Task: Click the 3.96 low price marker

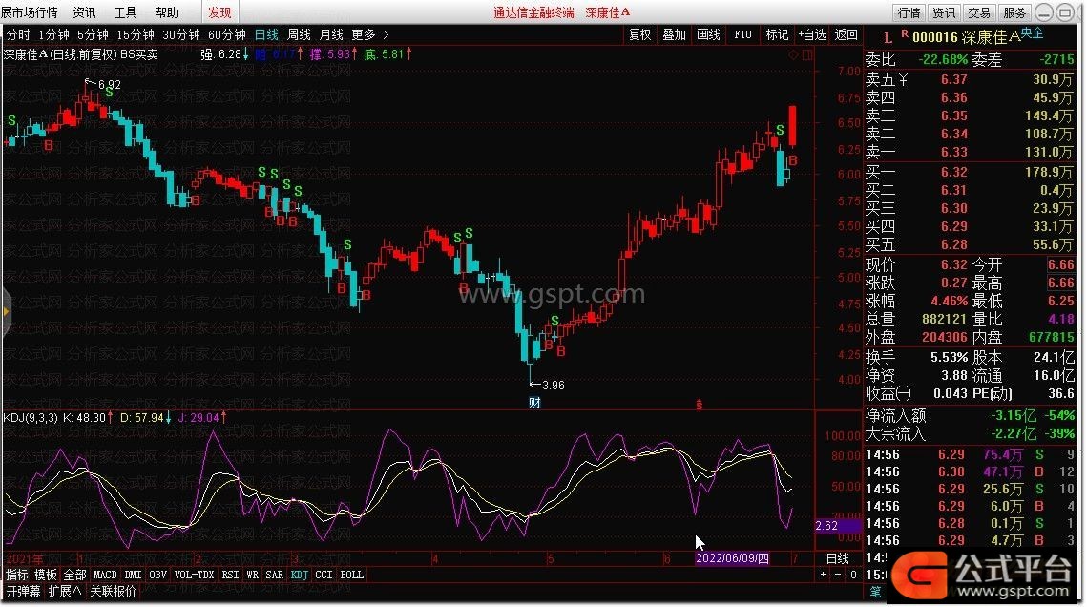Action: pyautogui.click(x=553, y=386)
